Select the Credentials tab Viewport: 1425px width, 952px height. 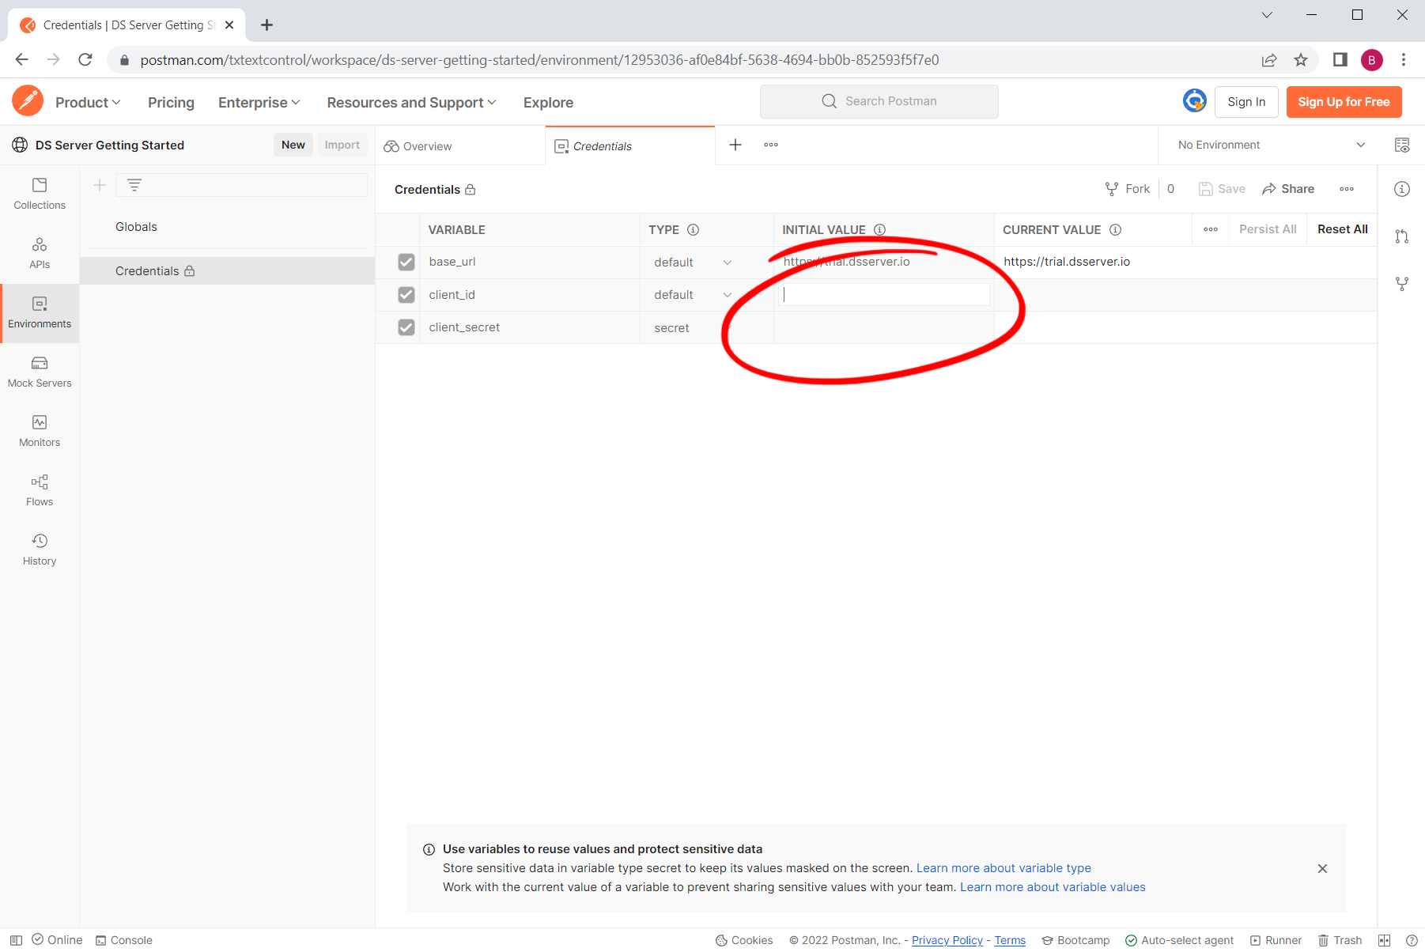coord(630,146)
